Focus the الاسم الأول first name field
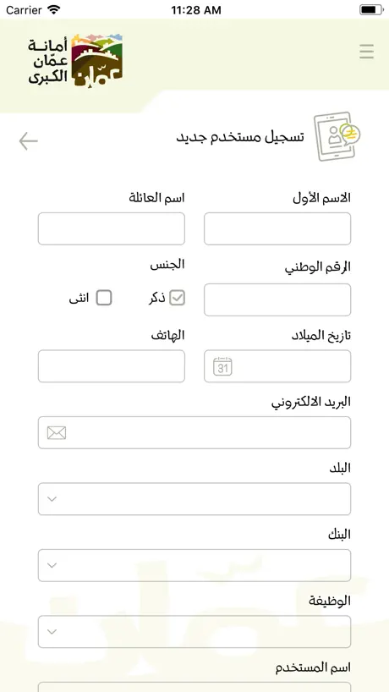The width and height of the screenshot is (389, 692). click(x=277, y=228)
